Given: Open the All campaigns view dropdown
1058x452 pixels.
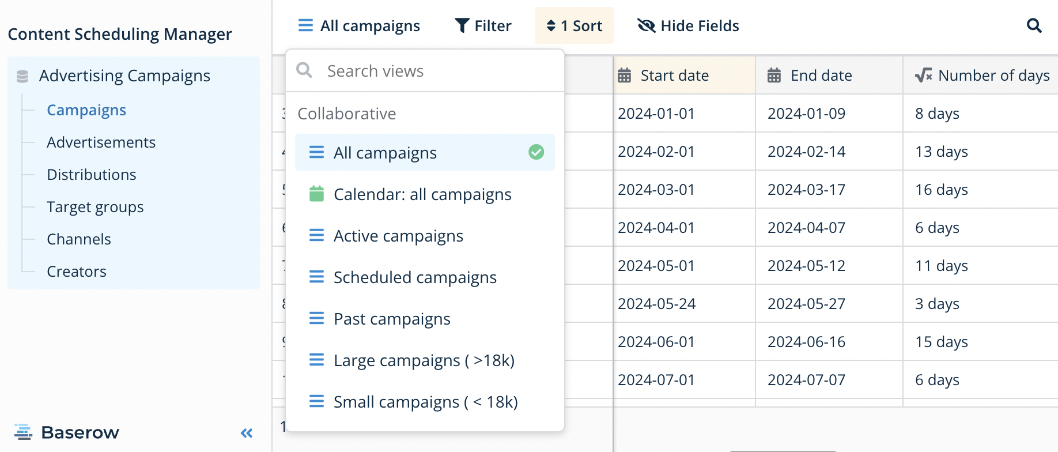Looking at the screenshot, I should (359, 26).
